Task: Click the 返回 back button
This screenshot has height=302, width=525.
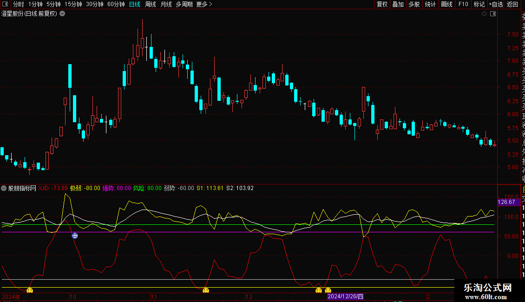Action: click(x=512, y=5)
